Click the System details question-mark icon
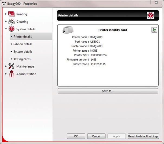Viewport: 164px width, 144px height. click(11, 29)
